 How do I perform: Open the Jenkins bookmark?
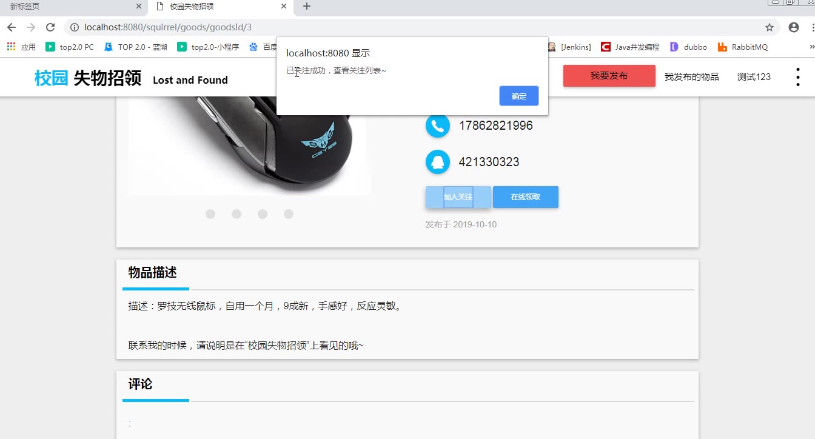click(569, 47)
